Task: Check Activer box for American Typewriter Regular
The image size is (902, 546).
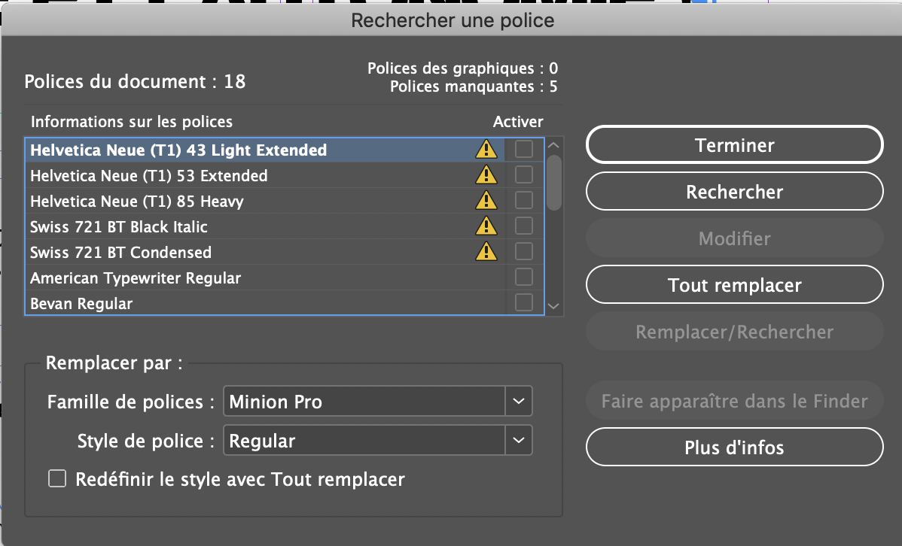Action: 523,278
